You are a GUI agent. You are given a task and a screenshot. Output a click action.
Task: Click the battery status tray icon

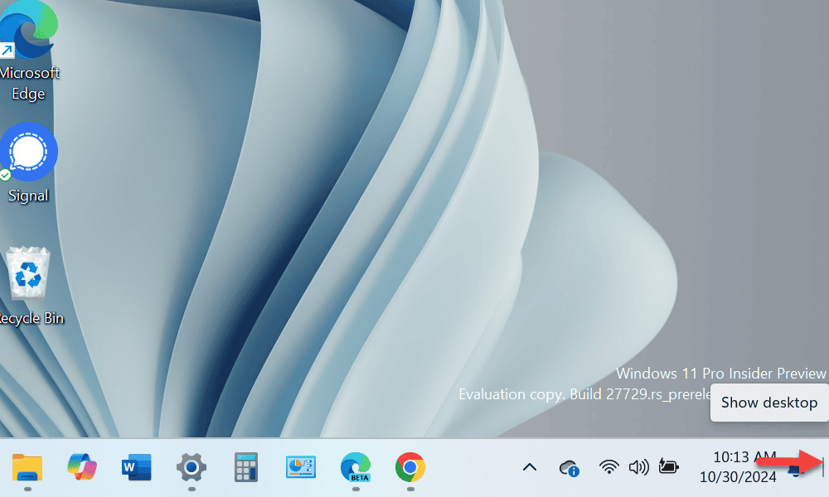coord(668,466)
